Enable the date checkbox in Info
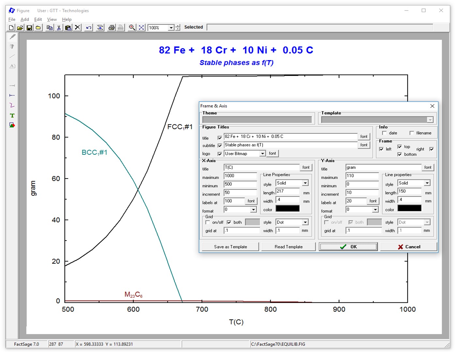Image resolution: width=457 pixels, height=352 pixels. 384,133
